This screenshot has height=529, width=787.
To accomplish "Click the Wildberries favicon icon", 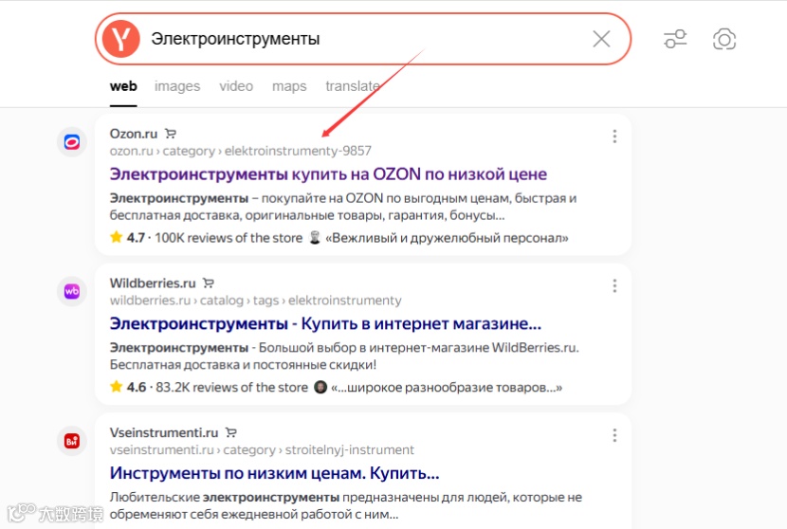I will 72,292.
